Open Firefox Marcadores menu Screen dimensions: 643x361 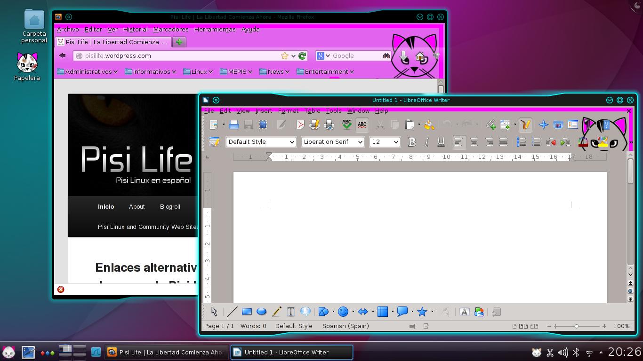coord(171,29)
